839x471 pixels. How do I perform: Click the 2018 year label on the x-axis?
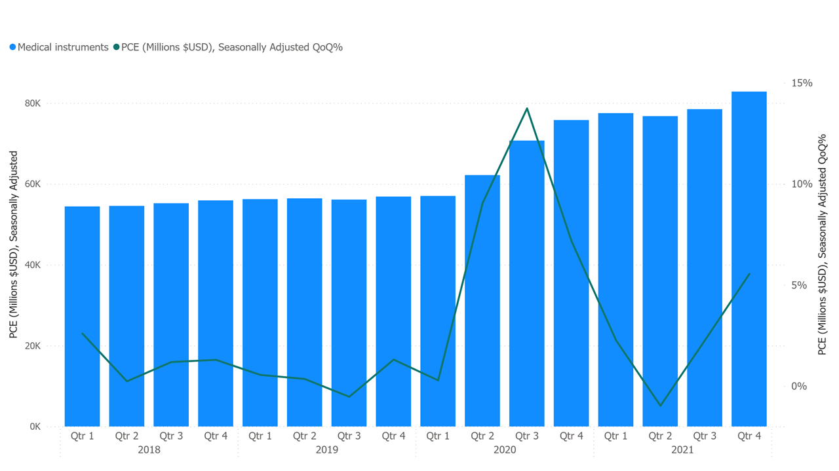pyautogui.click(x=149, y=450)
